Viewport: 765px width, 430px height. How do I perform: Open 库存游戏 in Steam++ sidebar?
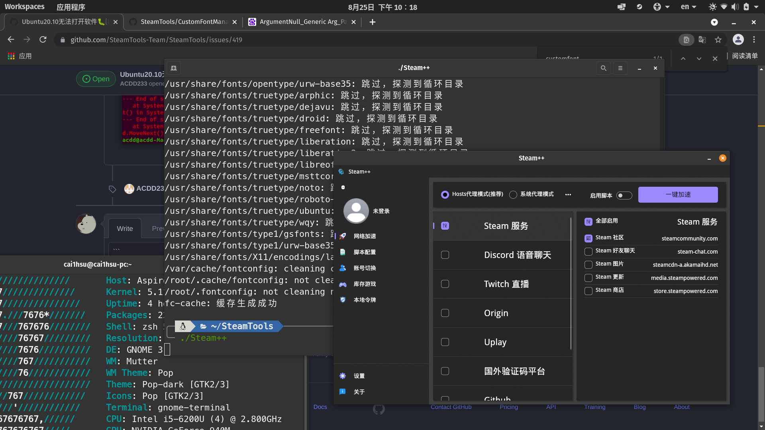(364, 284)
